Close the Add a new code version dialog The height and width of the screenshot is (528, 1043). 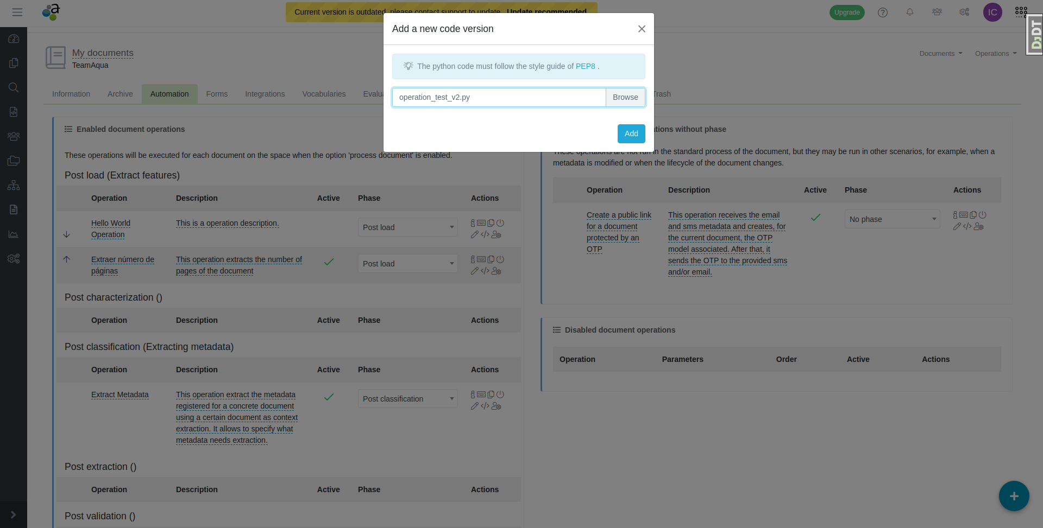tap(642, 29)
